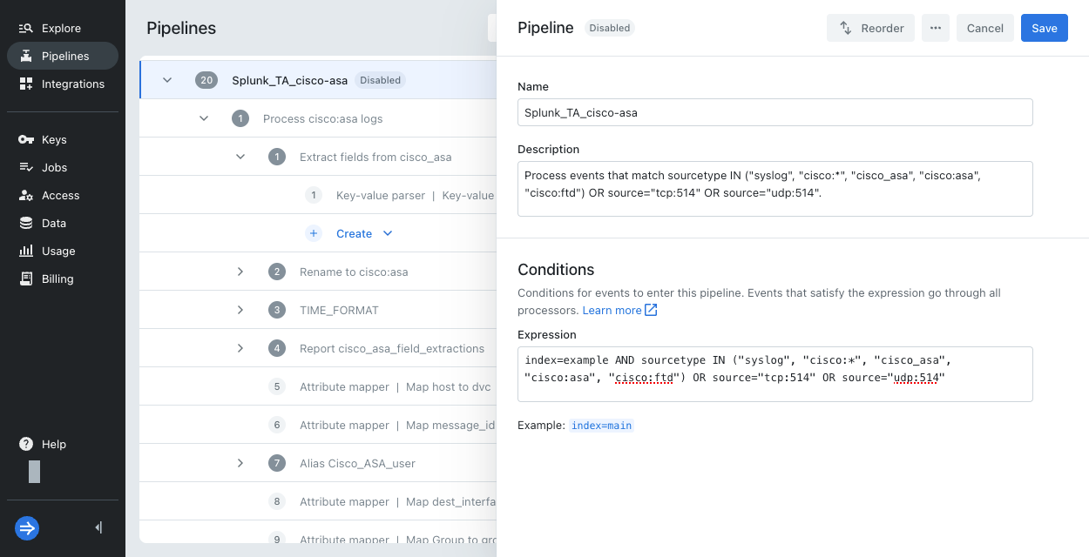The width and height of the screenshot is (1089, 557).
Task: Open the Access page
Action: (62, 195)
